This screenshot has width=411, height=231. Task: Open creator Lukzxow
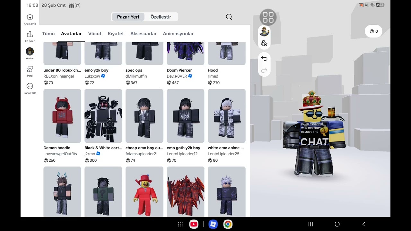coord(92,76)
